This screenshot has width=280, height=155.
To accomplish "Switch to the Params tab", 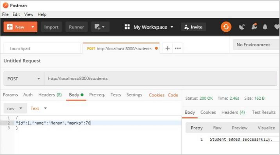I will 10,95.
